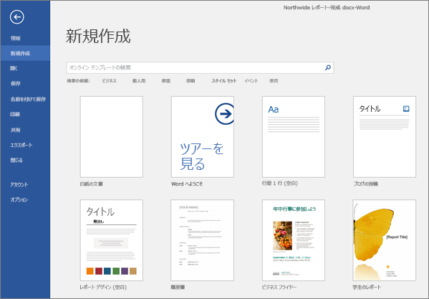Click the ビジネス フライヤー label
The width and height of the screenshot is (429, 299).
click(x=279, y=288)
